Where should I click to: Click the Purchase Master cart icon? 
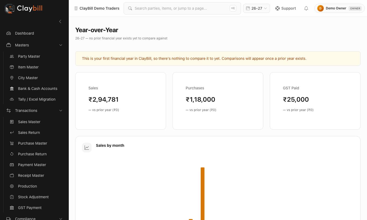tap(12, 143)
